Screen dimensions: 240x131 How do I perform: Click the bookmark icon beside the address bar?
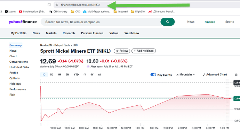tap(49, 5)
